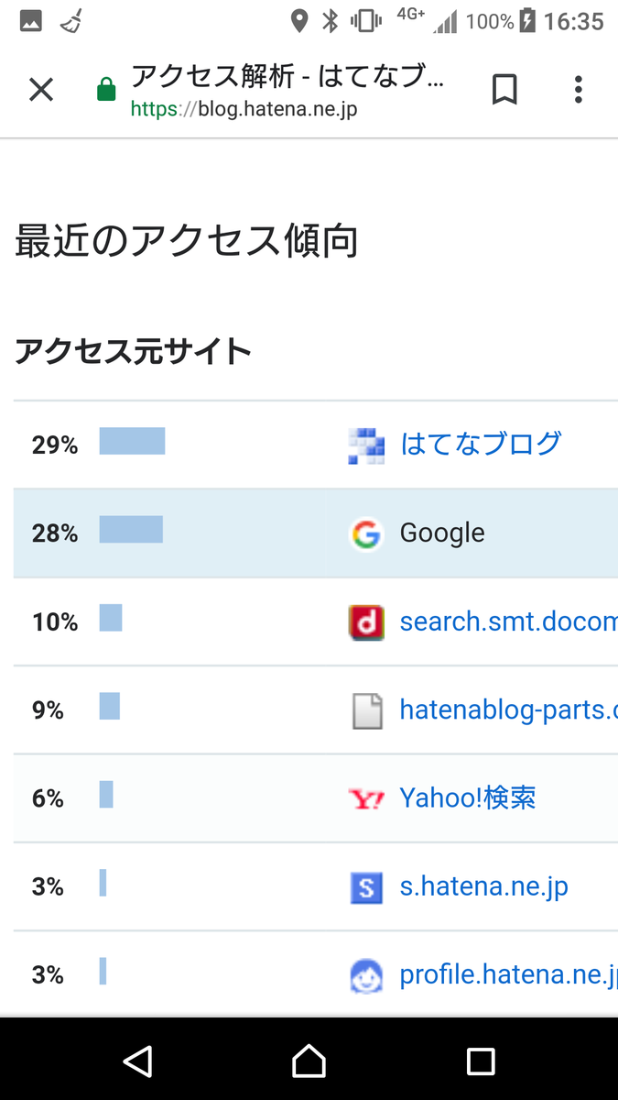Select the highlighted Google row
The width and height of the screenshot is (618, 1100).
pos(316,533)
